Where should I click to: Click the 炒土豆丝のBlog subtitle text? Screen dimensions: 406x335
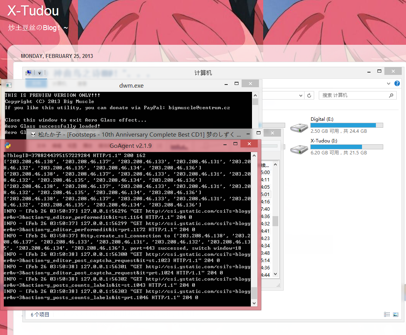click(38, 27)
